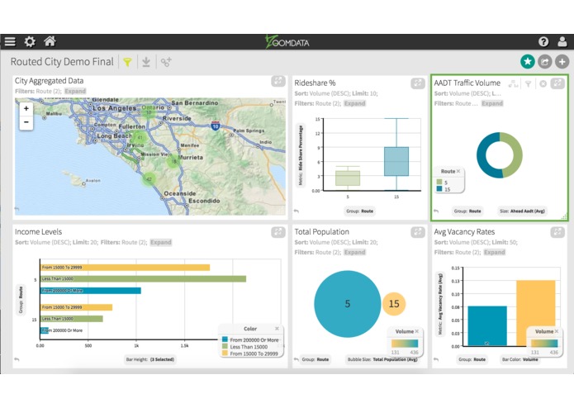Maximize the Rideshare % widget
Image resolution: width=574 pixels, height=408 pixels.
point(418,83)
